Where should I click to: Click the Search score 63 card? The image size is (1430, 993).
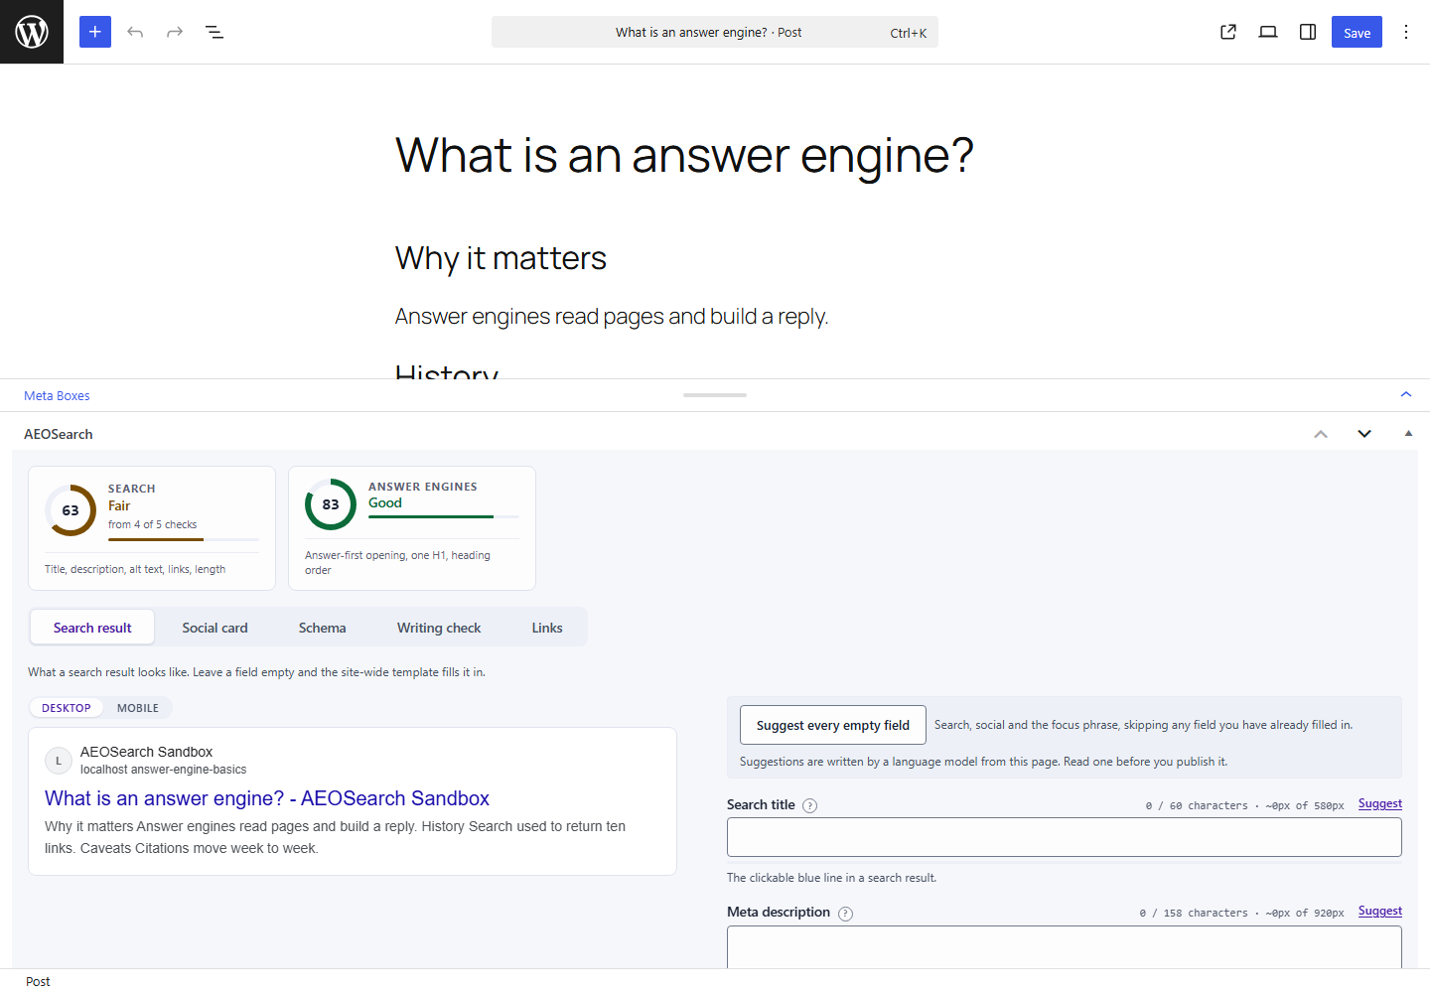coord(152,528)
